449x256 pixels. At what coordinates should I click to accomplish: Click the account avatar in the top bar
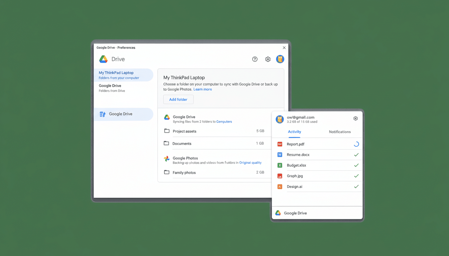tap(280, 59)
